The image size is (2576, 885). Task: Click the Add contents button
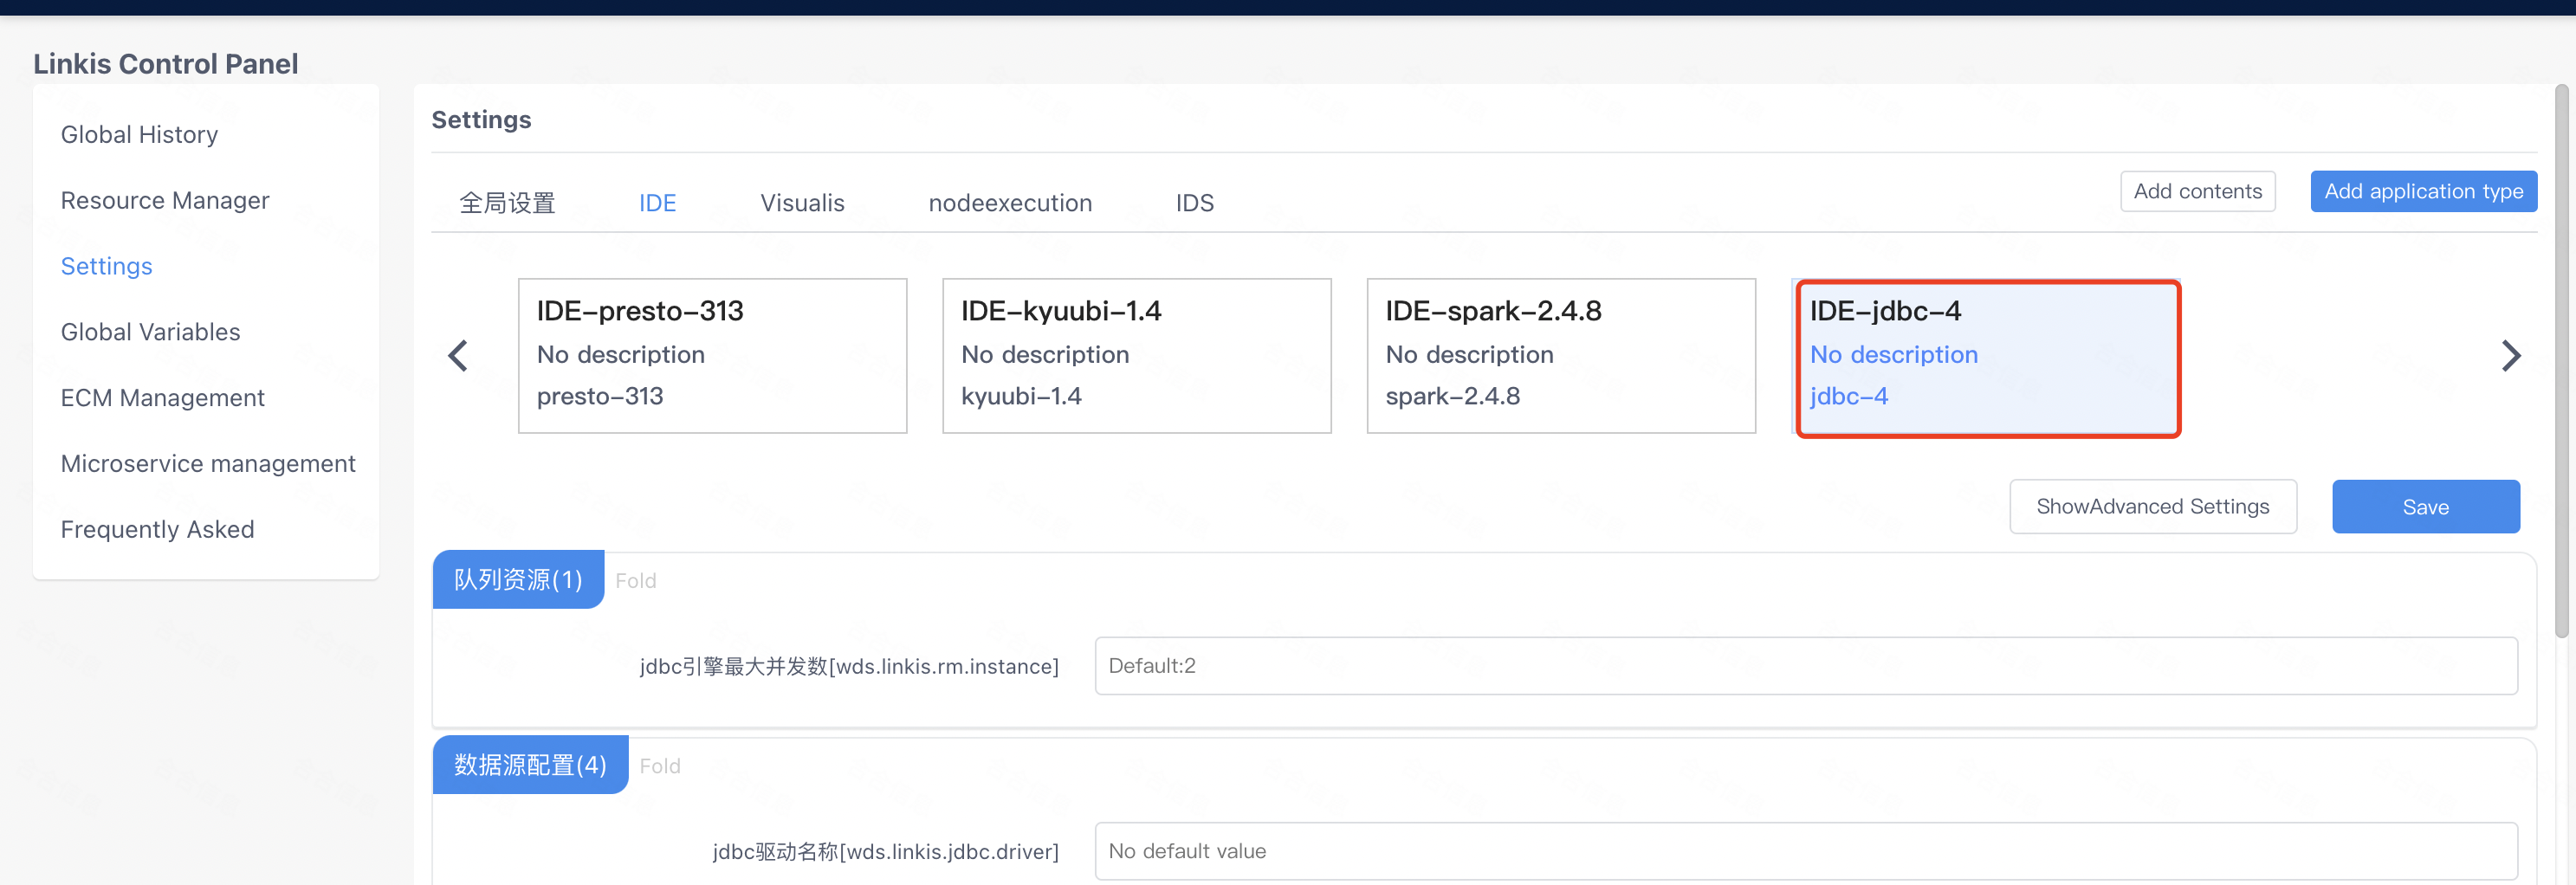point(2197,191)
